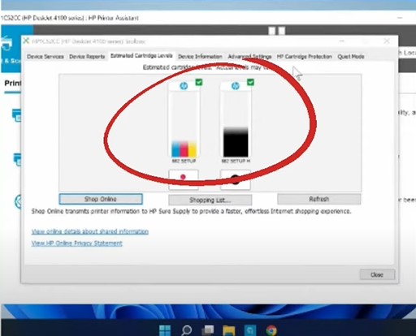Open Task View from the taskbar
The width and height of the screenshot is (416, 336).
coord(208,330)
